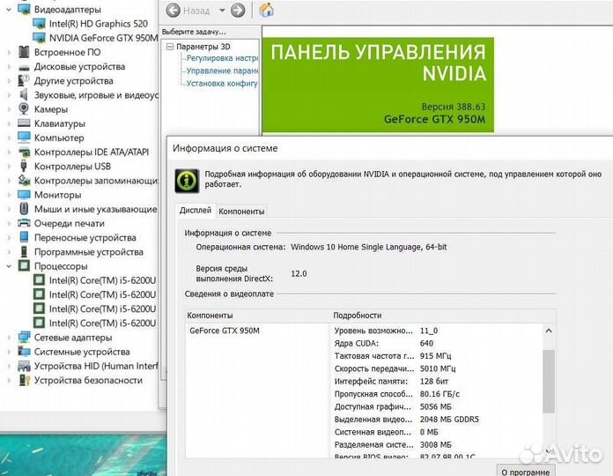Click the Клавиатуры keyboard icon

[24, 123]
